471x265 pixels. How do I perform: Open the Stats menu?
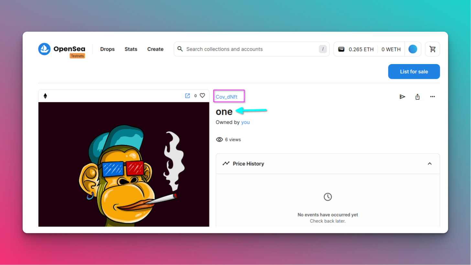131,49
